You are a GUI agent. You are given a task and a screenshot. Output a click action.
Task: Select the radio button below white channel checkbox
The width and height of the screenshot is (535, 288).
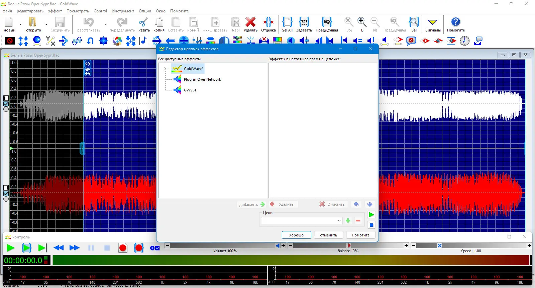pyautogui.click(x=6, y=109)
